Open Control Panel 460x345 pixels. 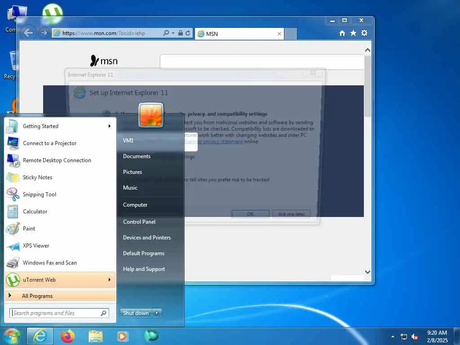[x=139, y=222]
